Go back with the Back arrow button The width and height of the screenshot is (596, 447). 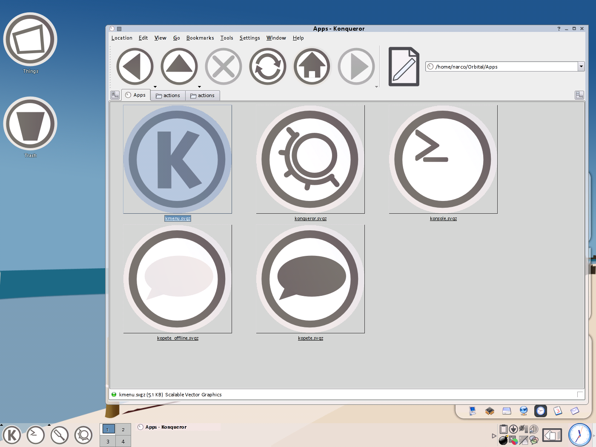click(x=135, y=66)
